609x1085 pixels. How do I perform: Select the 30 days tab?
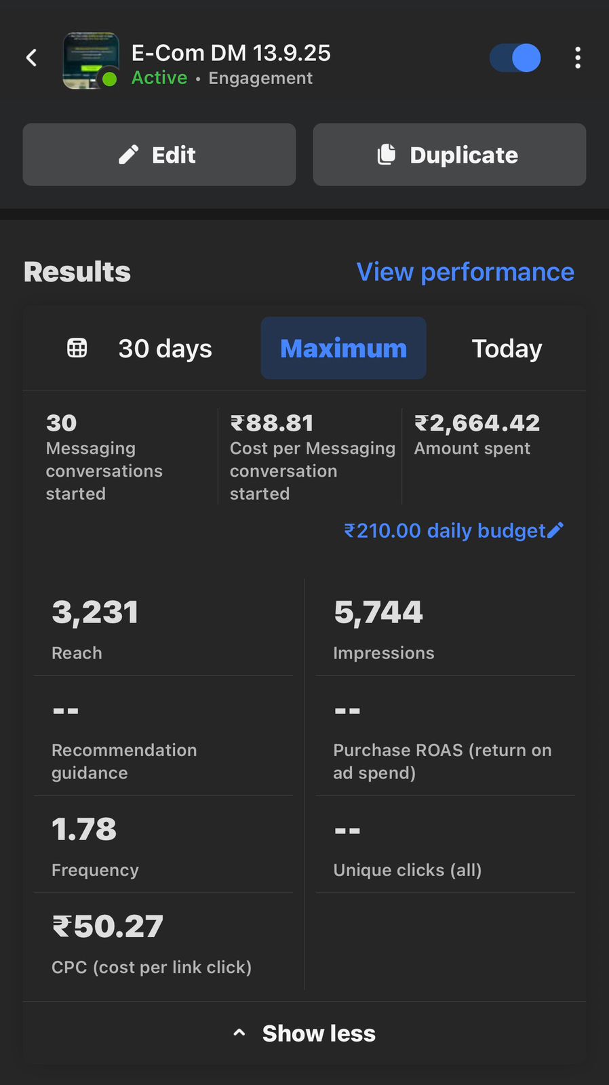tap(165, 349)
